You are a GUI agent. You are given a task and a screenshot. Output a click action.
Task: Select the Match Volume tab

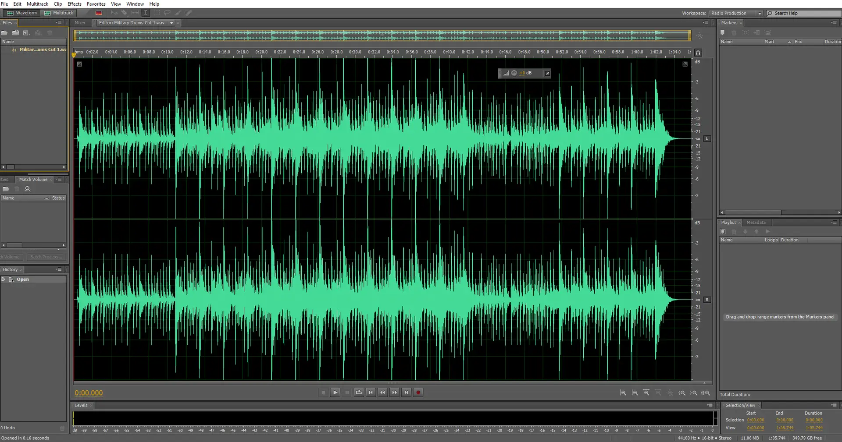[x=33, y=180]
